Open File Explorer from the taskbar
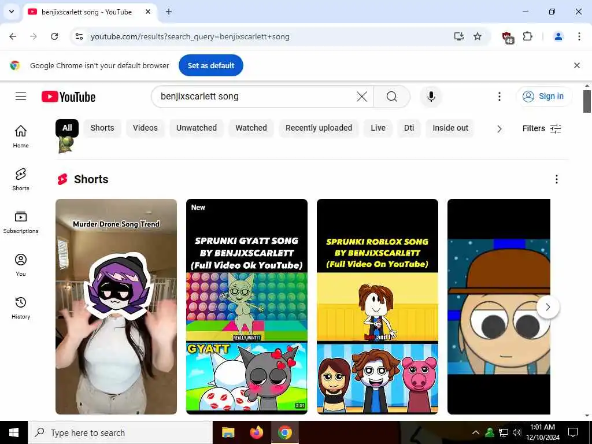Screen dimensions: 592x444 [x=228, y=432]
